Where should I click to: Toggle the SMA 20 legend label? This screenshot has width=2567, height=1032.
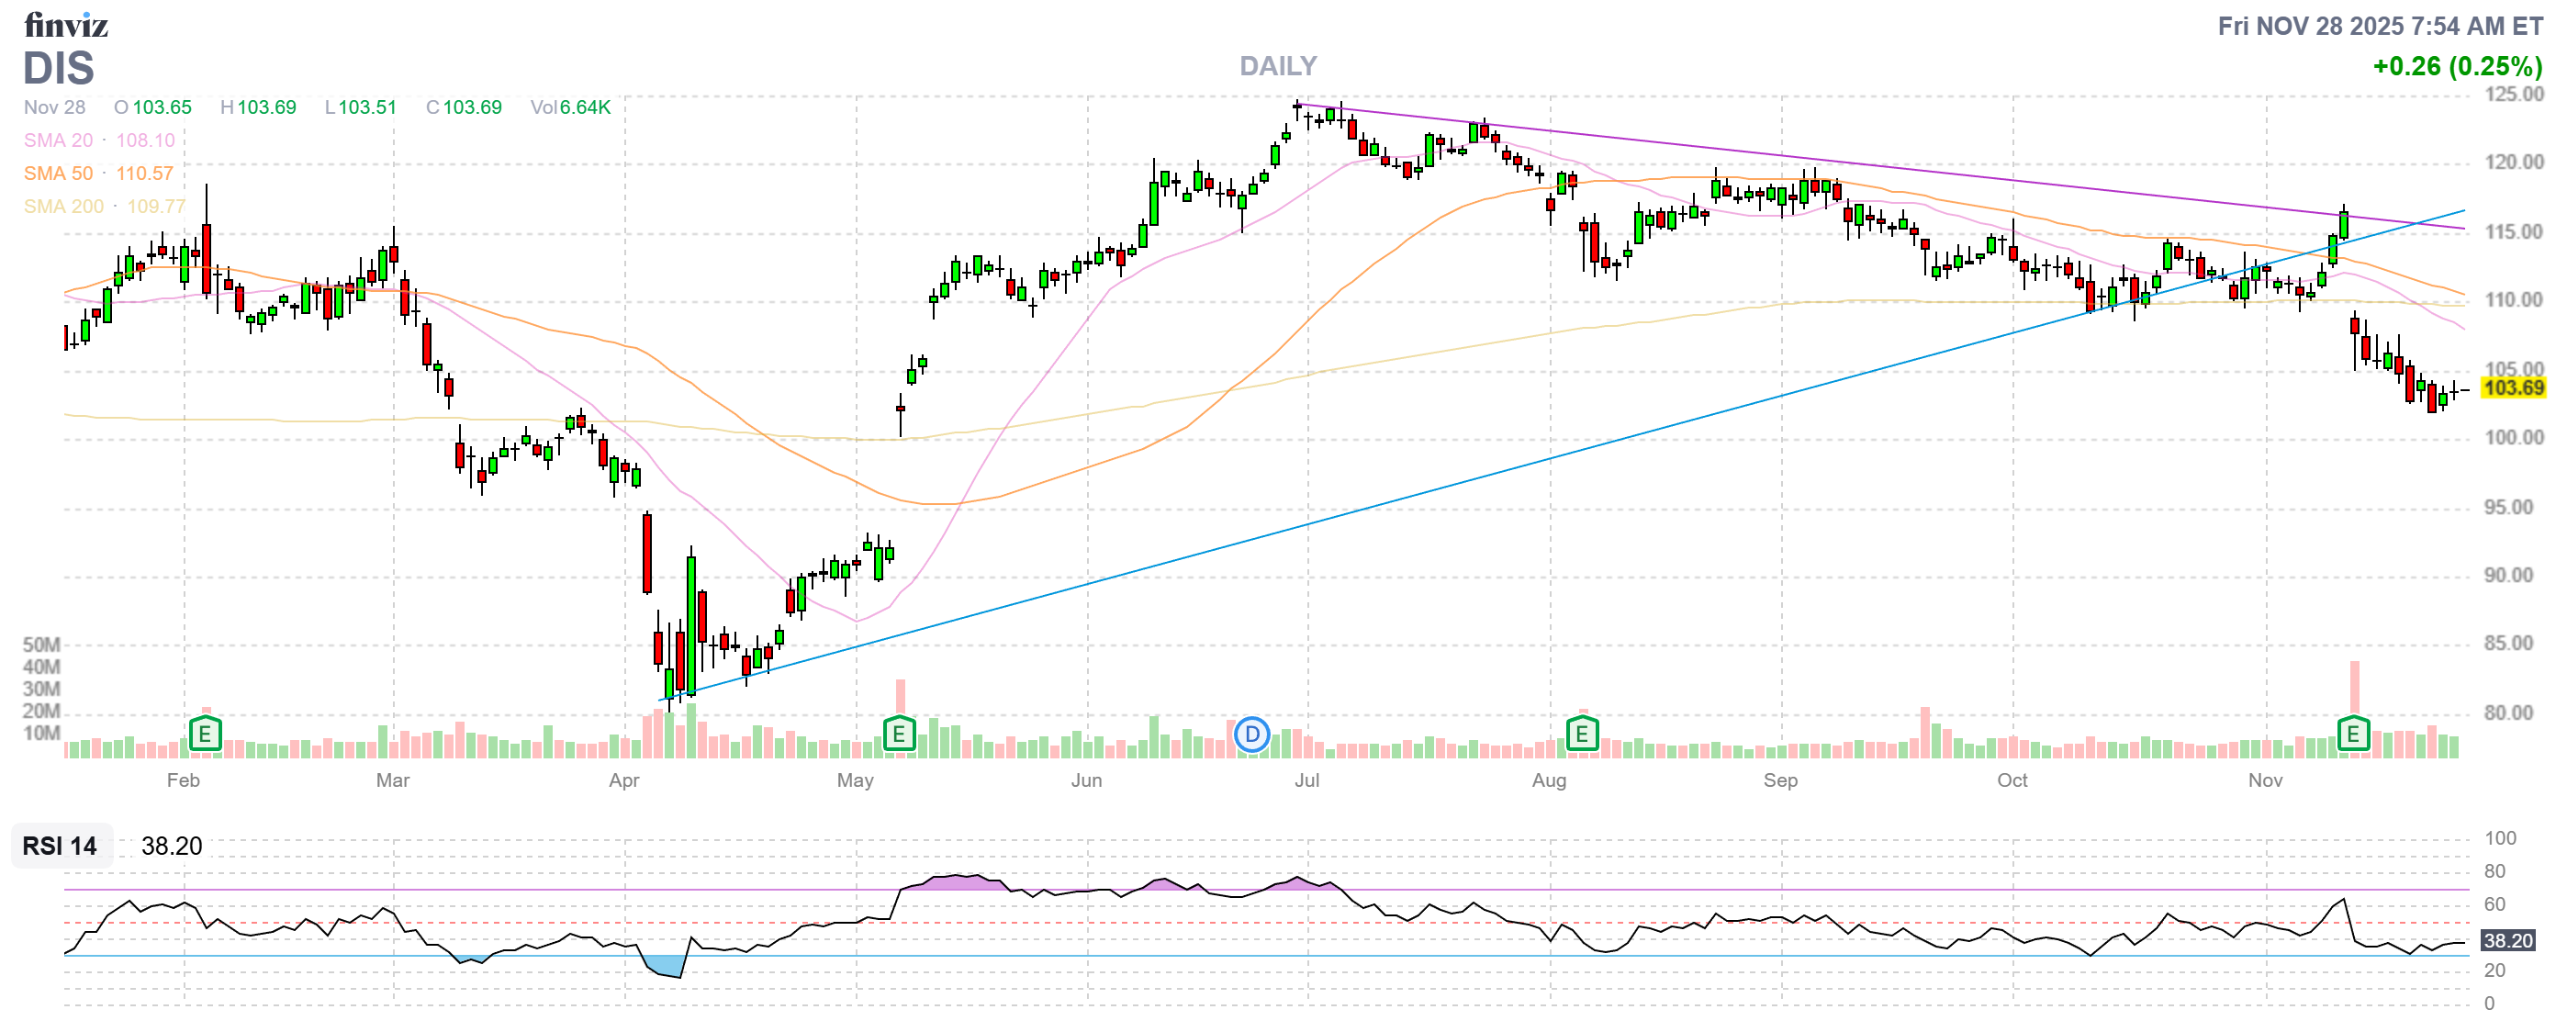pos(58,140)
